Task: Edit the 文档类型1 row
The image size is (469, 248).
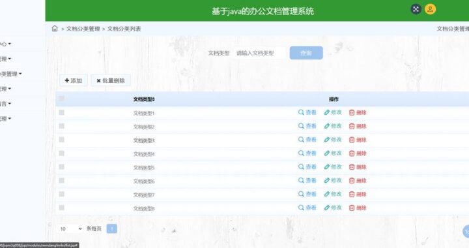Action: [333, 112]
